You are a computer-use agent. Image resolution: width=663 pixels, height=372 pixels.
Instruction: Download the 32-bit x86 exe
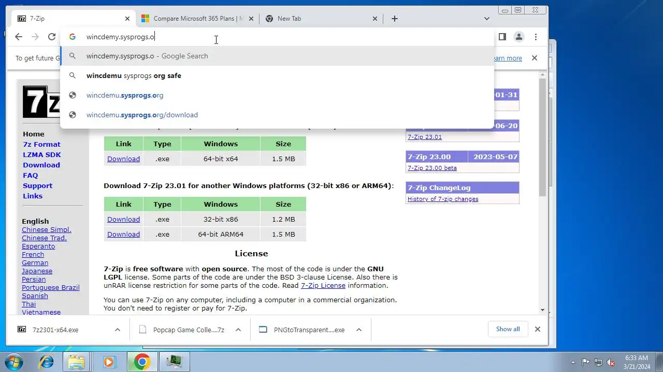pos(123,219)
